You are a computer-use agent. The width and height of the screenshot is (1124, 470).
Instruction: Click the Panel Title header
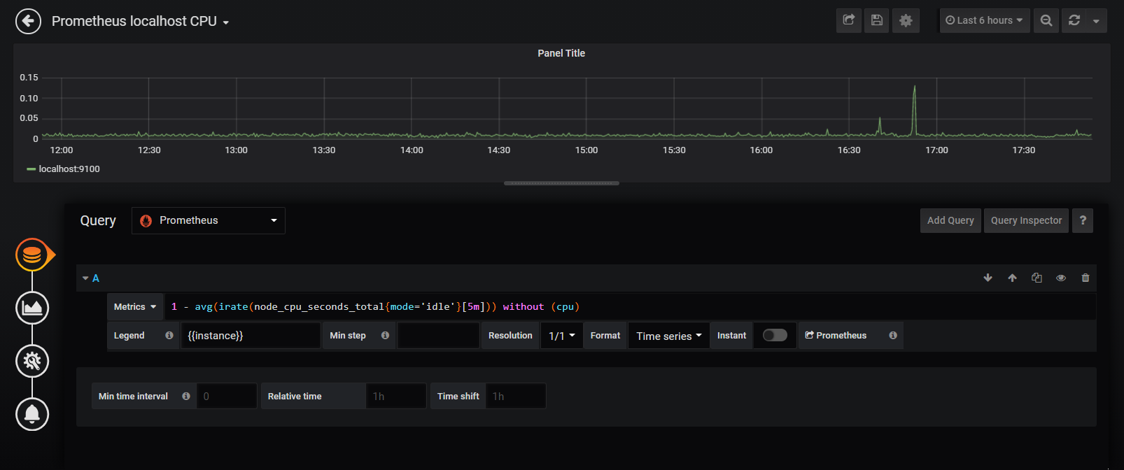click(x=561, y=53)
